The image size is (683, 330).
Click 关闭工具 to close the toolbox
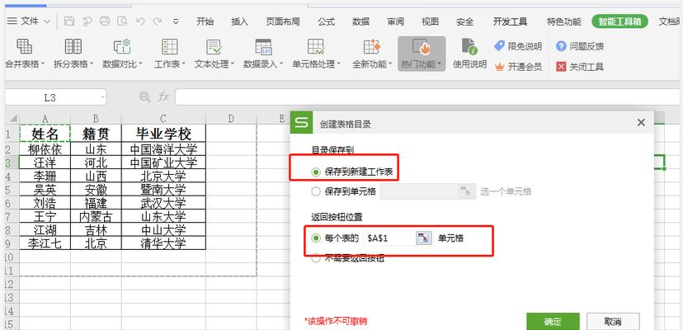pos(579,67)
